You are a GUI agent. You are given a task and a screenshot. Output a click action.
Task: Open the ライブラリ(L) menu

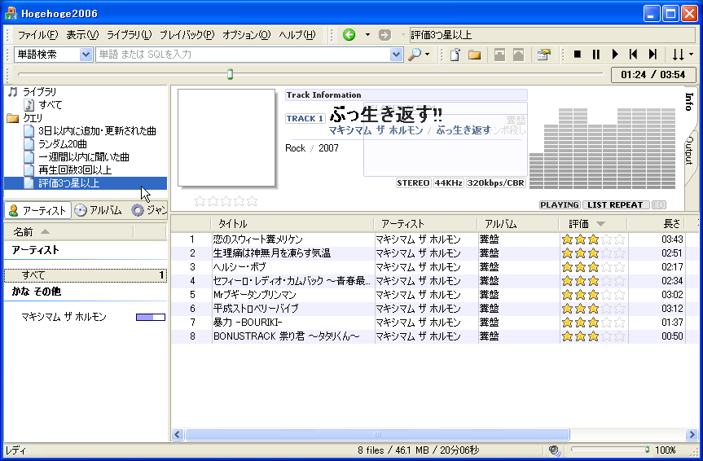130,35
